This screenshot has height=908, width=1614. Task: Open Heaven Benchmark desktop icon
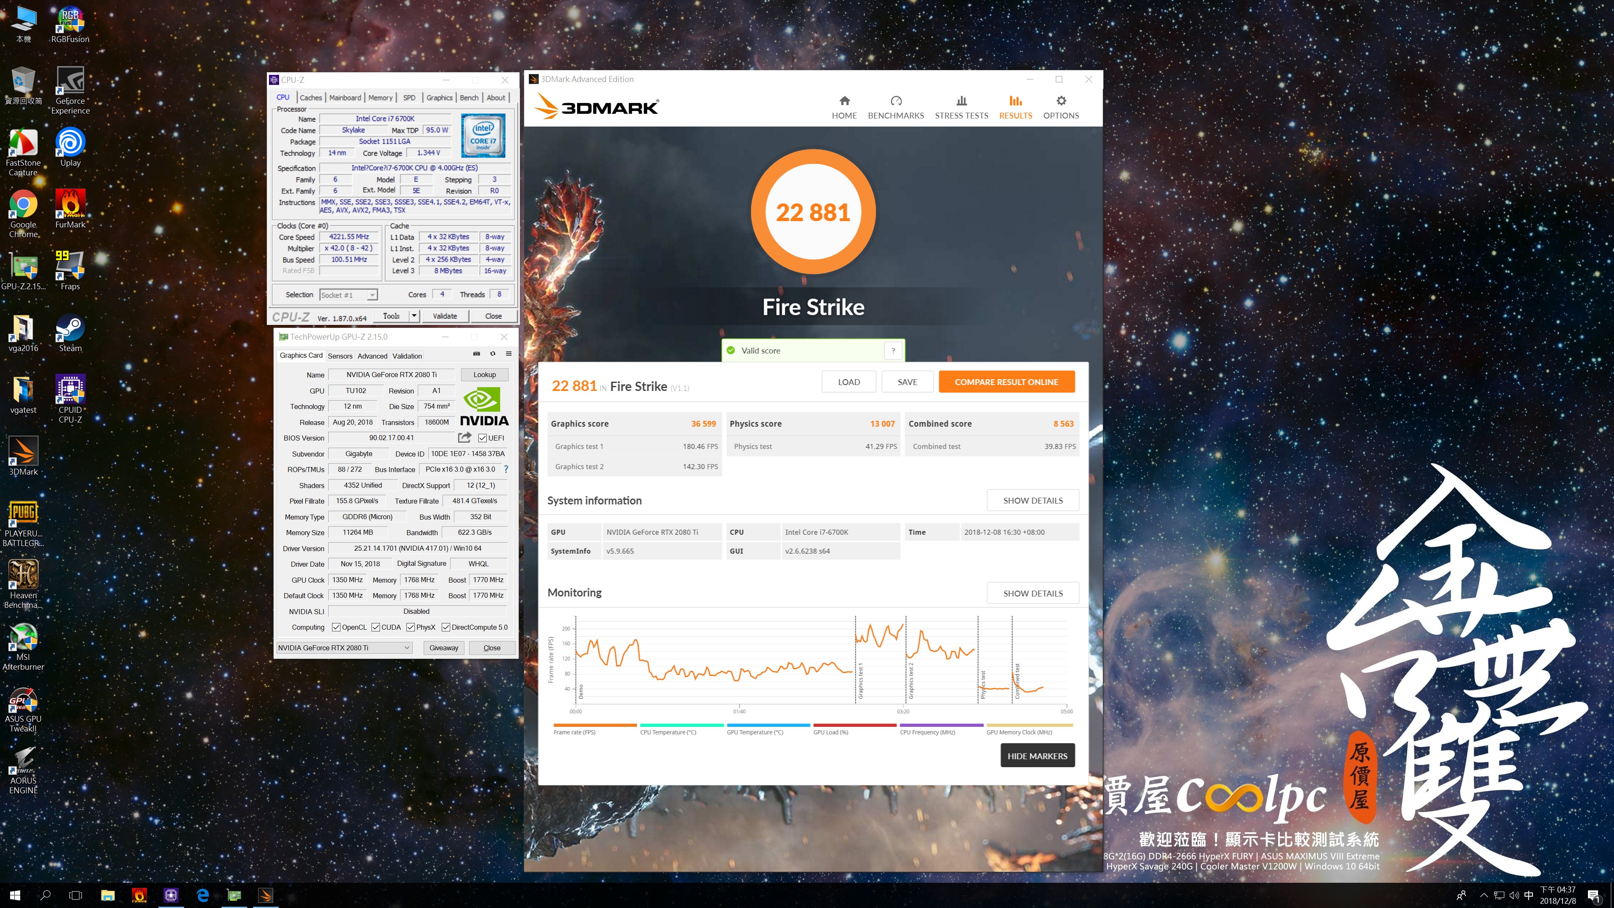click(x=23, y=585)
